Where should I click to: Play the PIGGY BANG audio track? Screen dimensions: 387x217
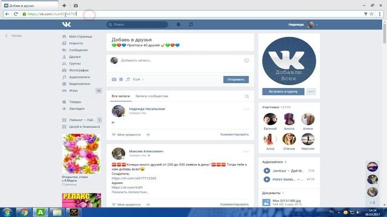267,180
